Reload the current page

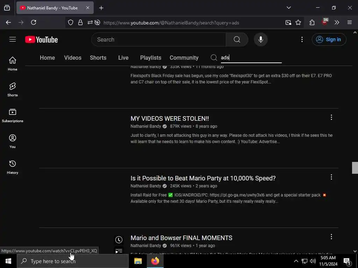(x=34, y=22)
